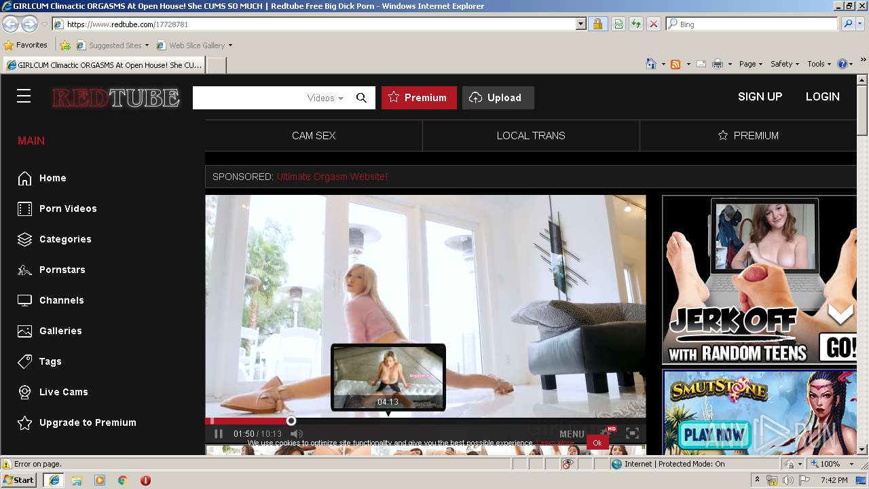Open a new blank browser tab
Image resolution: width=869 pixels, height=489 pixels.
[216, 65]
